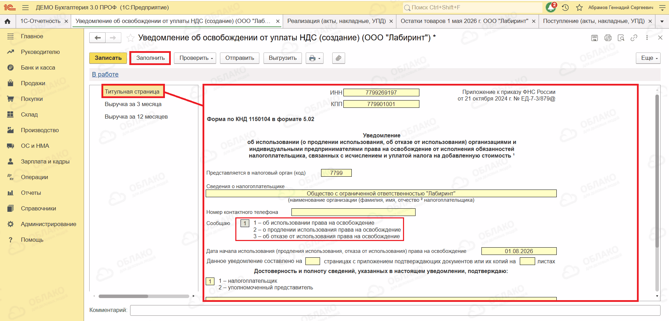Expand the open tabs list arrow
669x321 pixels.
(x=662, y=22)
